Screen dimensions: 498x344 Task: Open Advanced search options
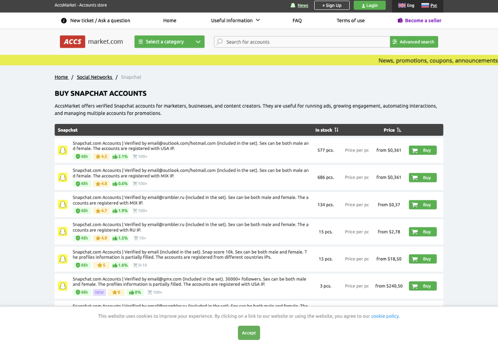pyautogui.click(x=414, y=42)
